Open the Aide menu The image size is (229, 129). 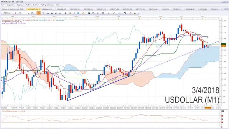click(57, 5)
